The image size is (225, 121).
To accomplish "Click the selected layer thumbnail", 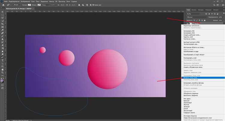I will (x=190, y=23).
